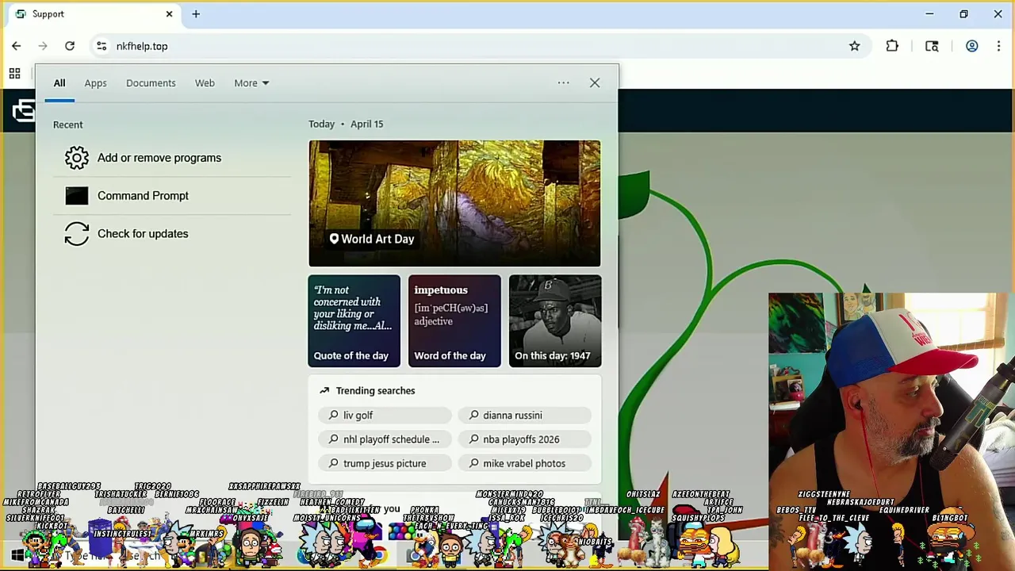The width and height of the screenshot is (1015, 571).
Task: Search trending nhl playoff schedule
Action: point(385,439)
